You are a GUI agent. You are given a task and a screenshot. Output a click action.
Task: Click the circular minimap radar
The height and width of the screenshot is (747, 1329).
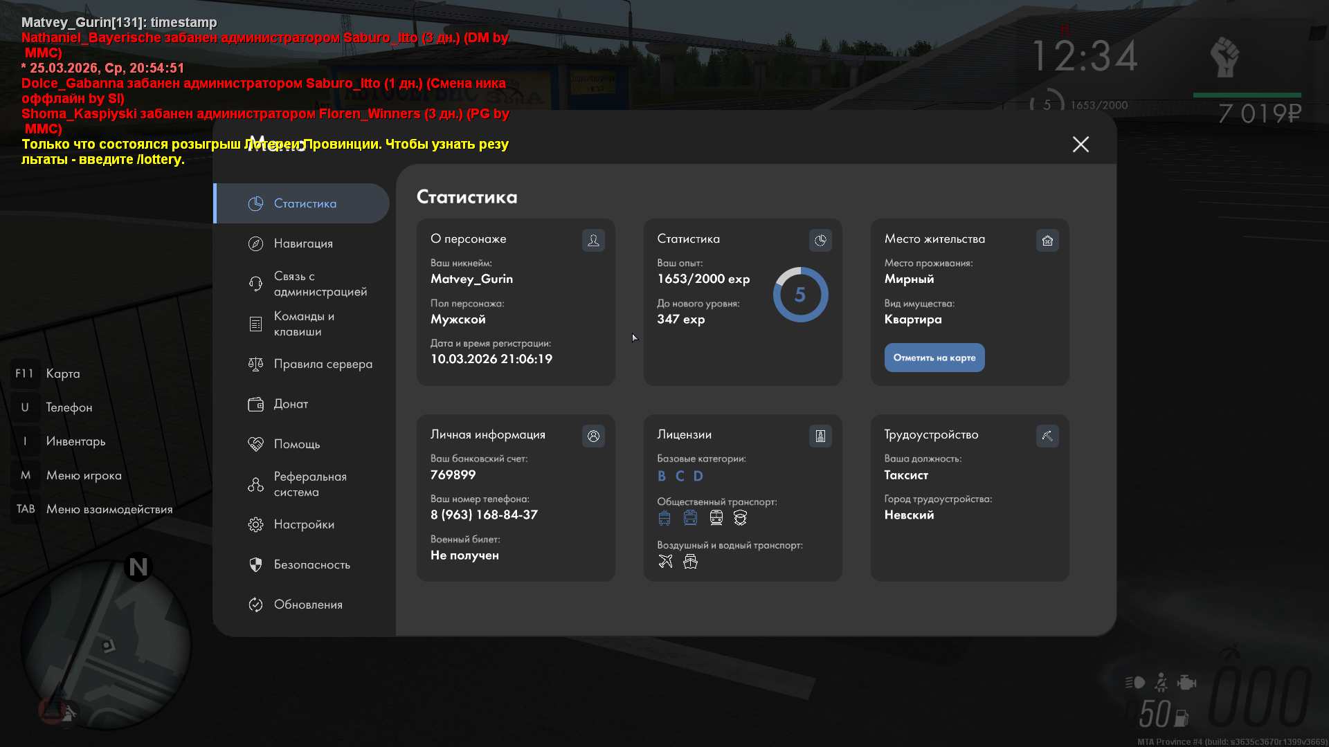pyautogui.click(x=105, y=643)
